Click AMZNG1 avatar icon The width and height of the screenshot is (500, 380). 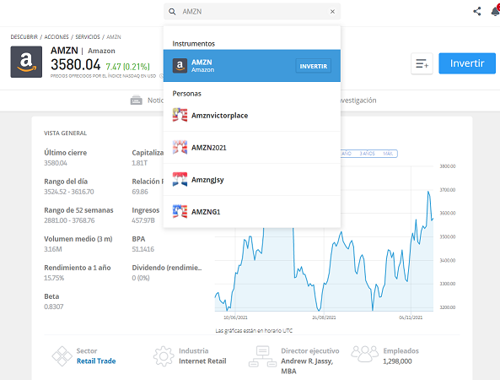(180, 212)
